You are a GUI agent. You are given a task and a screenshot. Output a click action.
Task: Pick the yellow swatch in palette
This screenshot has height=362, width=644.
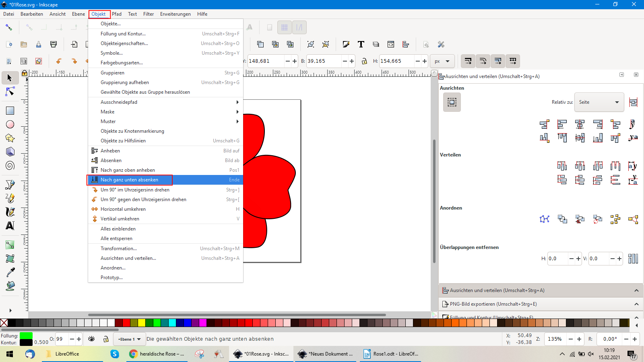coord(142,323)
